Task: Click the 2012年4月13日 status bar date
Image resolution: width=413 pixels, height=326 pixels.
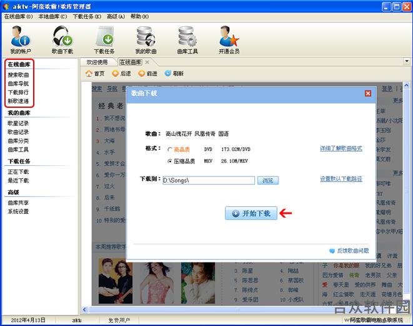Action: point(28,320)
